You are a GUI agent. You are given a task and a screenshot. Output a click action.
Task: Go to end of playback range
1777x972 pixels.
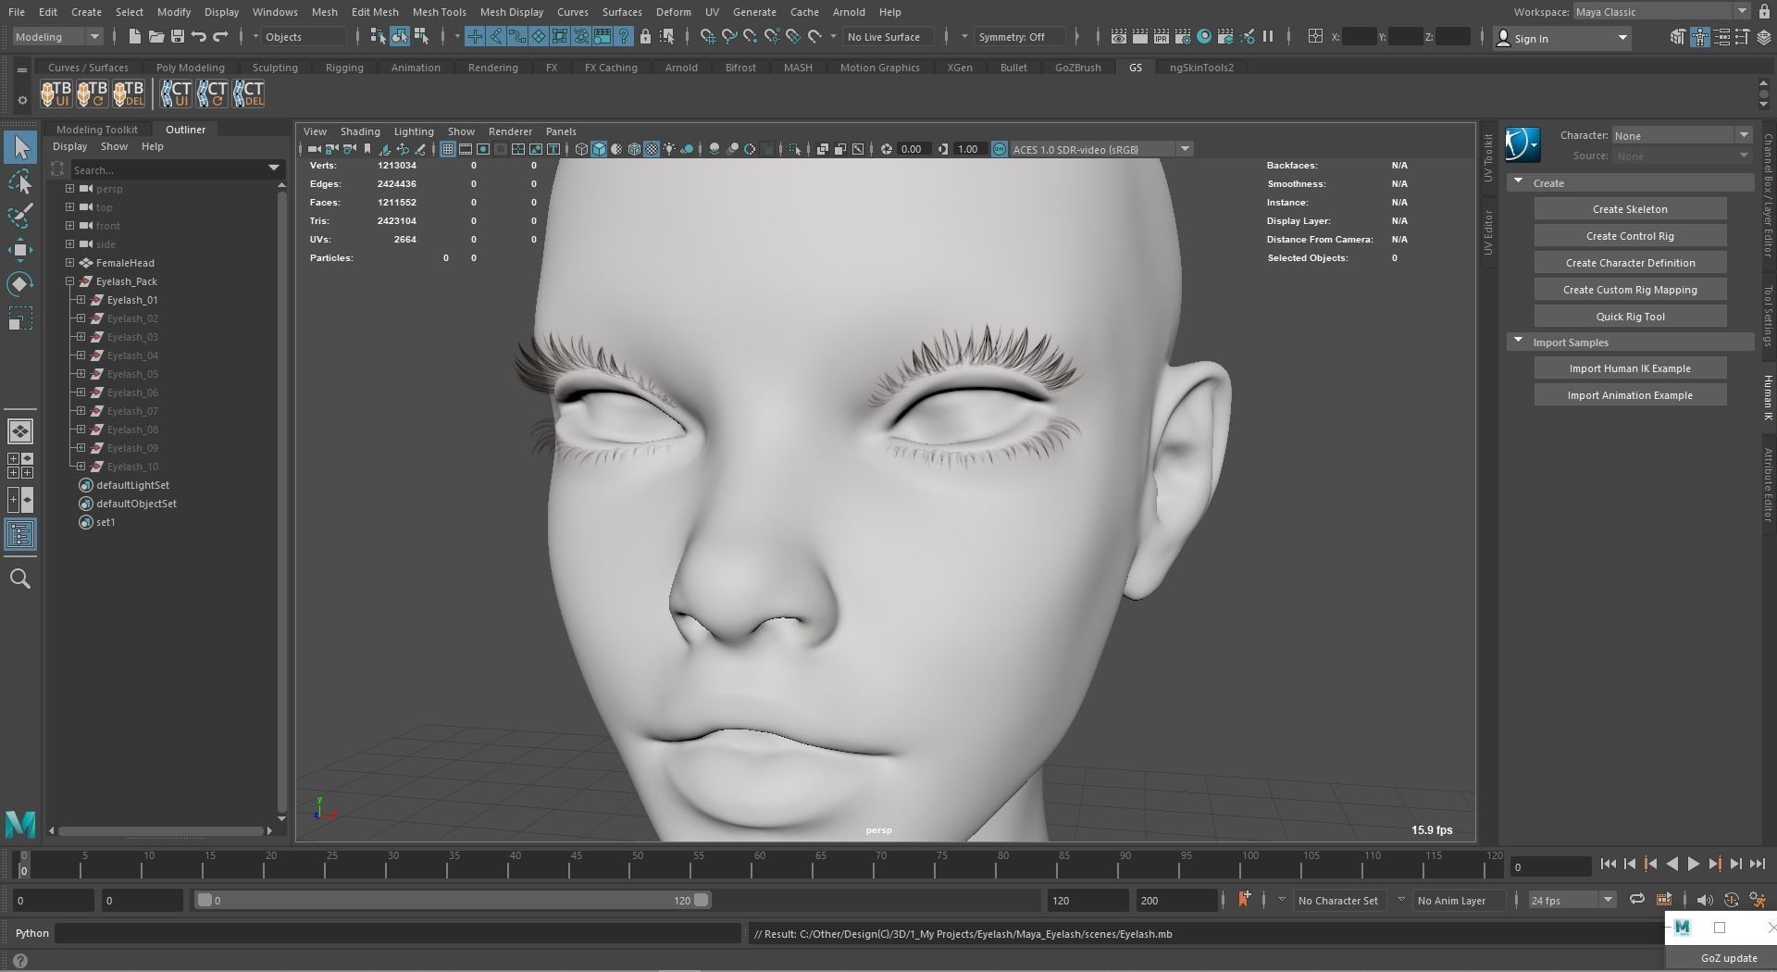click(1757, 865)
